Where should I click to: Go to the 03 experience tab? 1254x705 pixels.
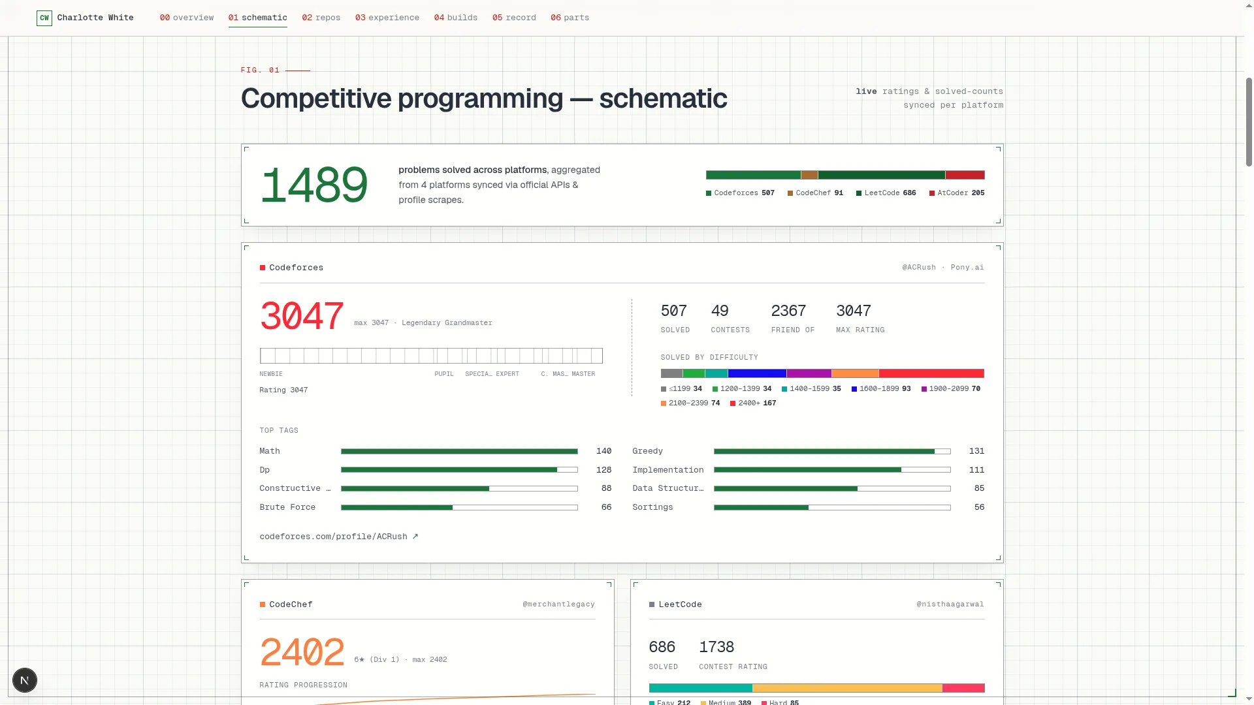387,18
